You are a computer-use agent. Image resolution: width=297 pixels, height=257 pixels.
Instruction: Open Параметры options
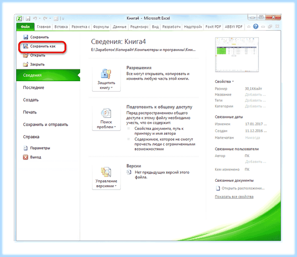pyautogui.click(x=37, y=148)
